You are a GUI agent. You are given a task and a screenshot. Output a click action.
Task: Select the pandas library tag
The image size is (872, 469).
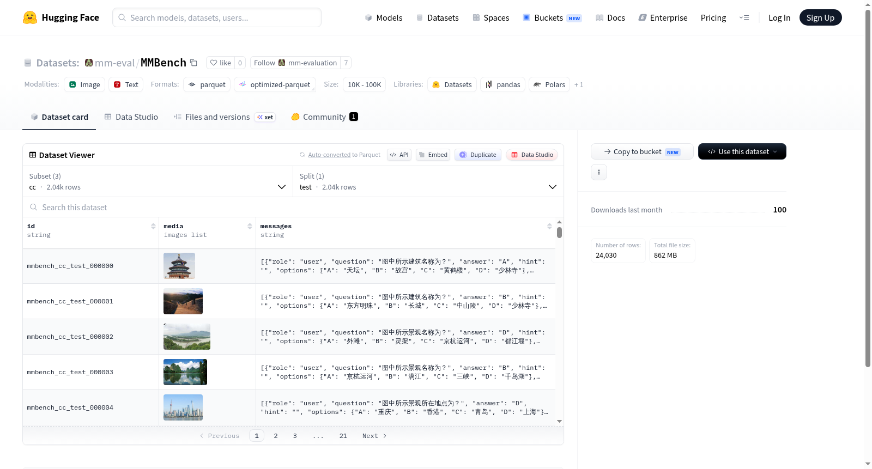[x=502, y=84]
